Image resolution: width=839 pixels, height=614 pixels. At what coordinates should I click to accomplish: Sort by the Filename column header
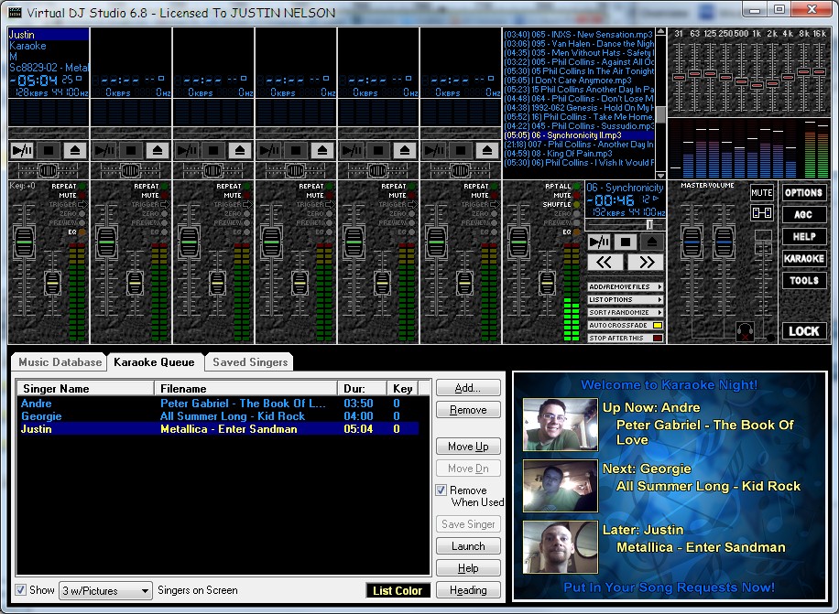pos(245,389)
